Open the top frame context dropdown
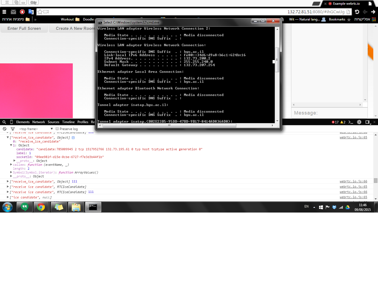Screen dimensions: 378x295 coord(36,129)
